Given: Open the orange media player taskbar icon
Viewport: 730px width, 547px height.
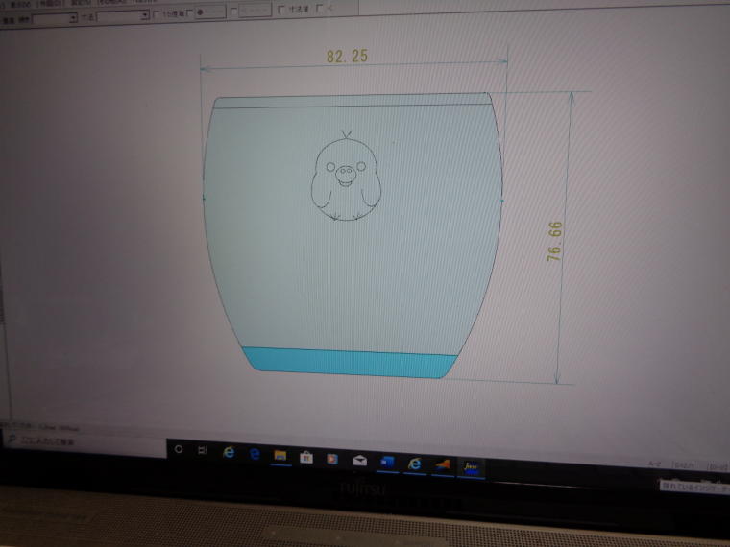Looking at the screenshot, I should click(332, 459).
